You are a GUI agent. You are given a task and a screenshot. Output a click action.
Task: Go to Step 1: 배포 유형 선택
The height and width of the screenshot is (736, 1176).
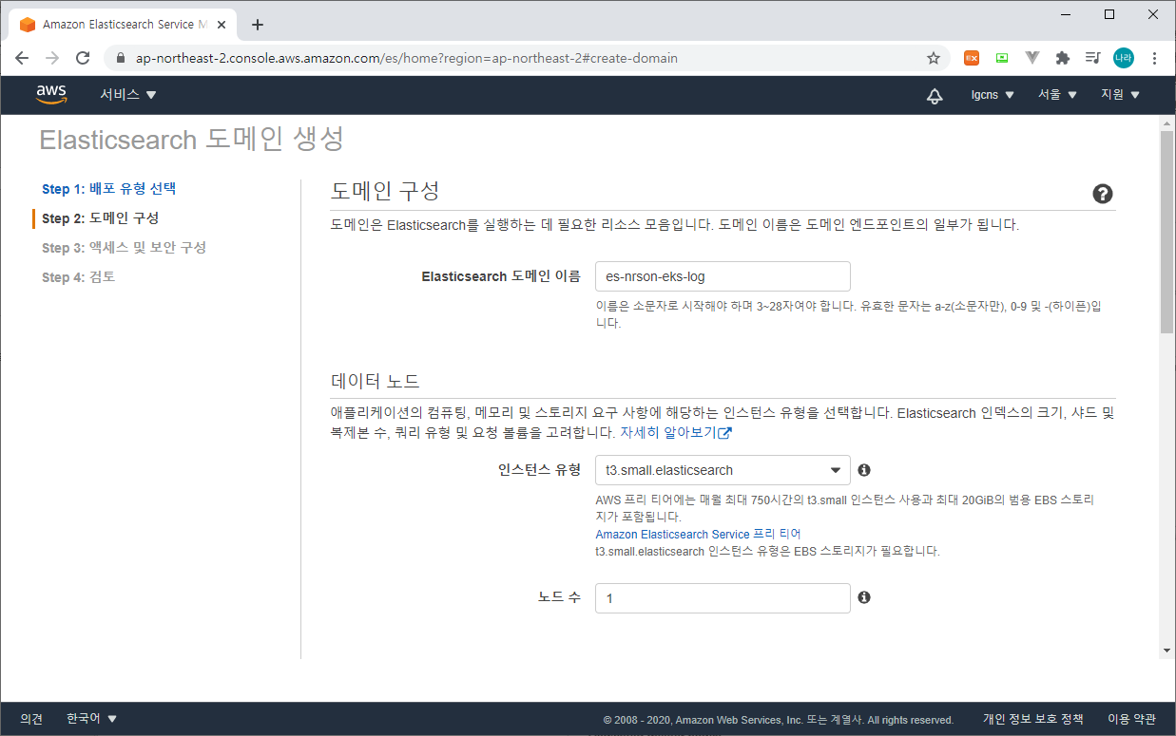click(108, 189)
